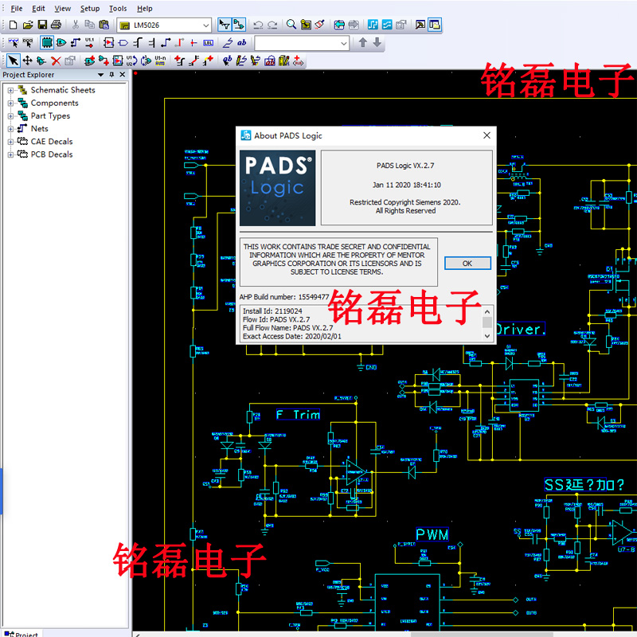Toggle filter Select Anything
Screen dimensions: 637x637
(14, 43)
